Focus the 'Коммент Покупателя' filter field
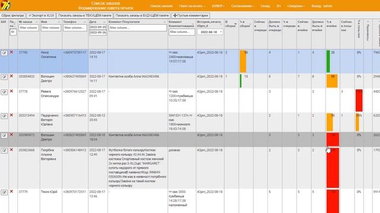Viewport: 380px width, 213px height. (138, 28)
